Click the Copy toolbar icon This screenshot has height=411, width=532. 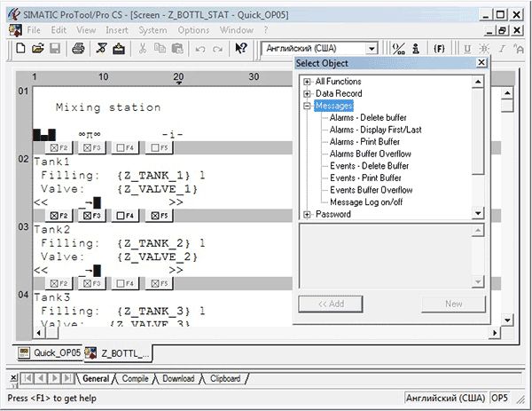(160, 49)
